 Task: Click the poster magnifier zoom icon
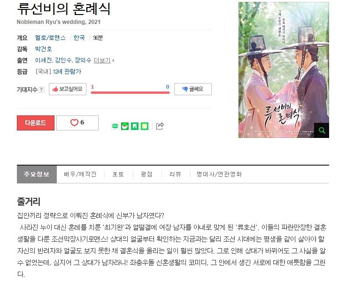pos(322,130)
